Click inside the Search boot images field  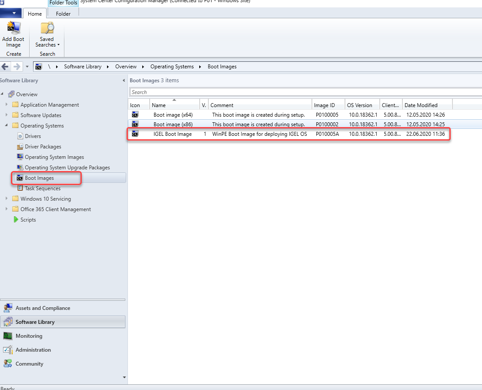pos(305,92)
